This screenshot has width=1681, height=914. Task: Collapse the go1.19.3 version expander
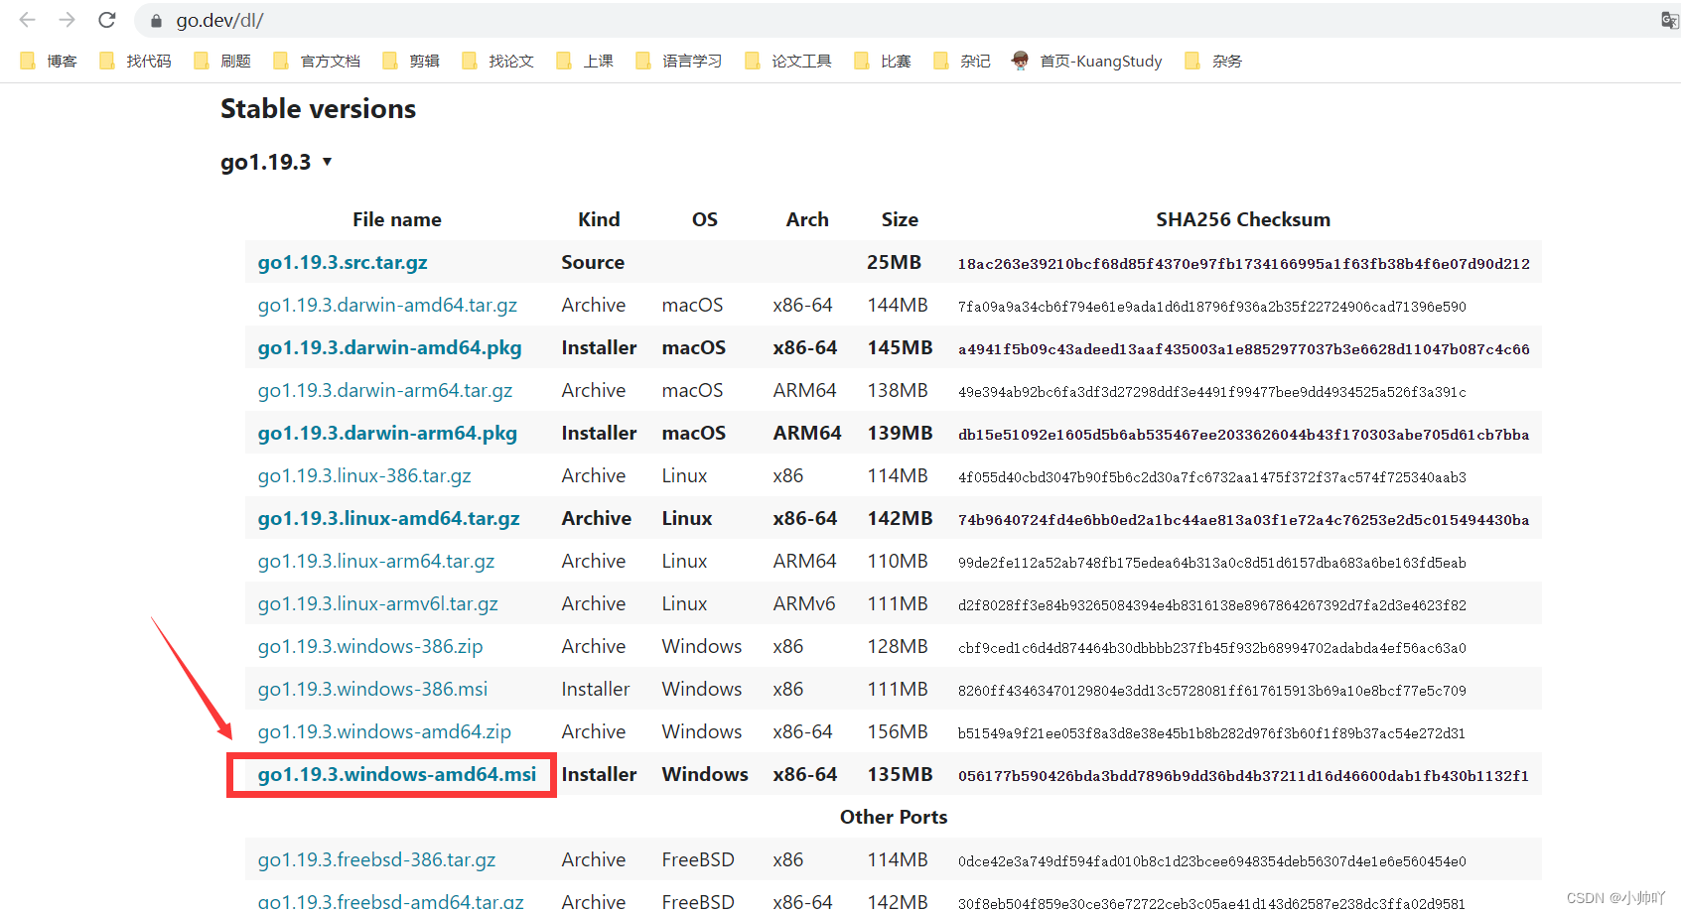coord(276,162)
